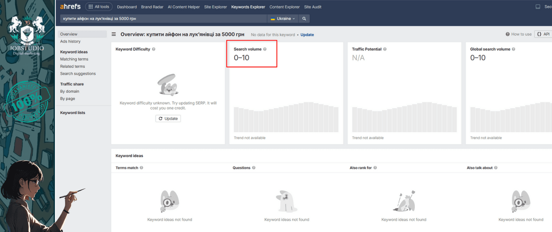Open the How to use help

(x=519, y=34)
